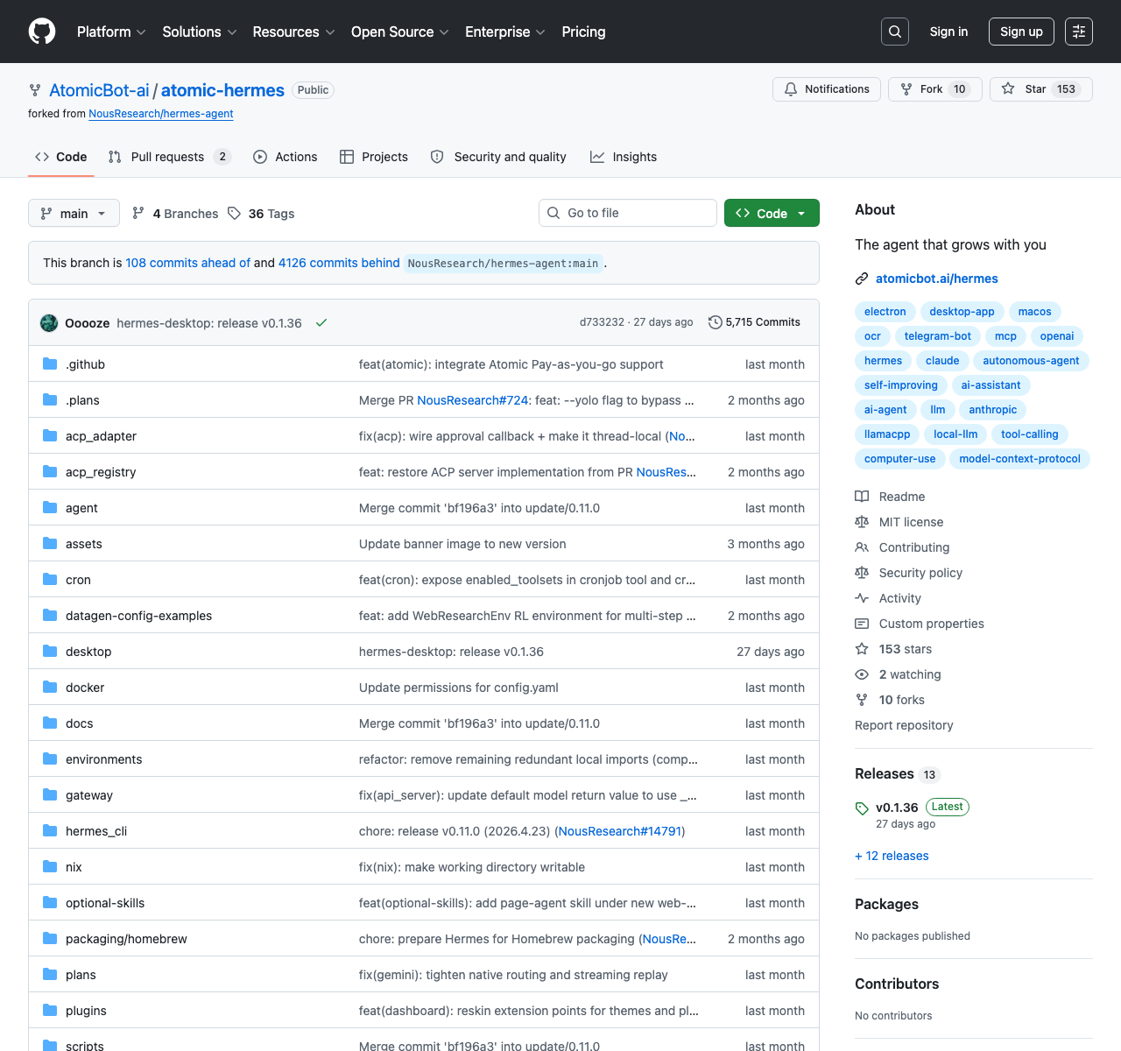The image size is (1121, 1051).
Task: Click the Notifications bell button
Action: [x=827, y=89]
